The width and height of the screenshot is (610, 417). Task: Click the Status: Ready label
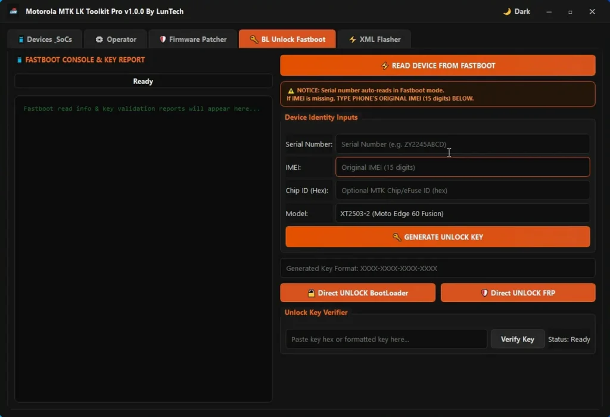point(569,339)
